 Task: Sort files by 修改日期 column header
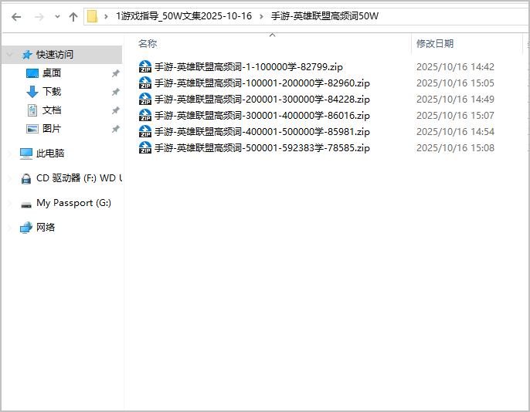[x=435, y=44]
